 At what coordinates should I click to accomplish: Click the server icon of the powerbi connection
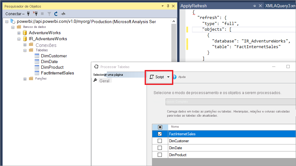point(13,21)
